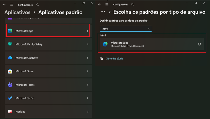Select Microsoft Edge HTML Document default entry
Screen dimensions: 210x119
click(152, 44)
